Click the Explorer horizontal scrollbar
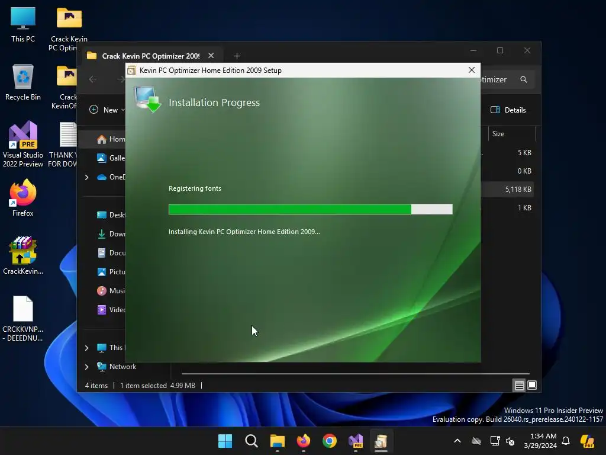 (x=355, y=374)
